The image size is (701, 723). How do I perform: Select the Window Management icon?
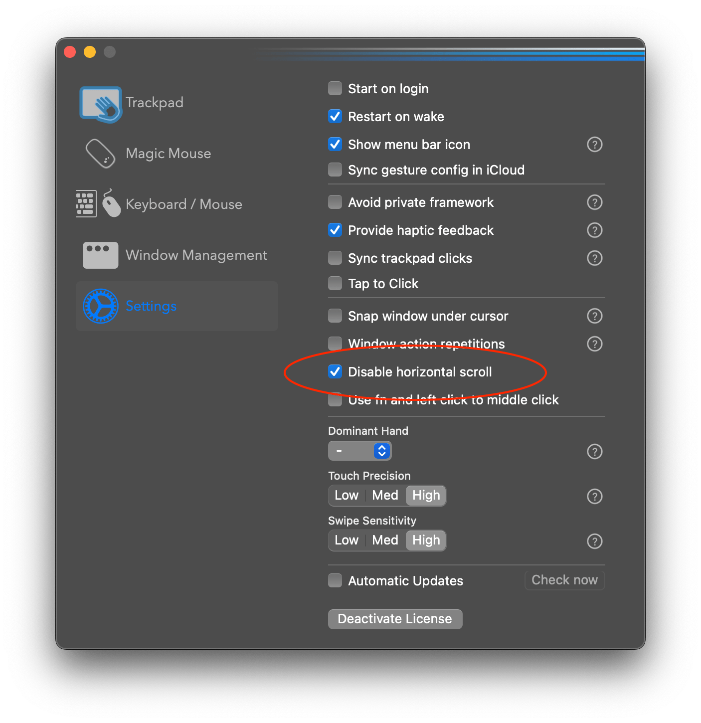(x=100, y=255)
